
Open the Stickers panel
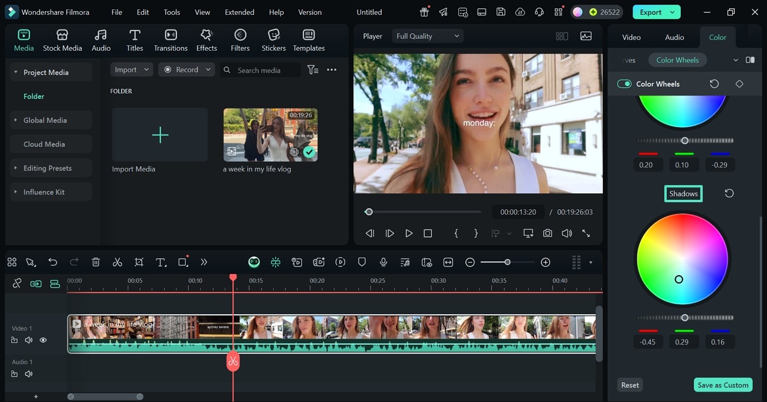point(273,41)
